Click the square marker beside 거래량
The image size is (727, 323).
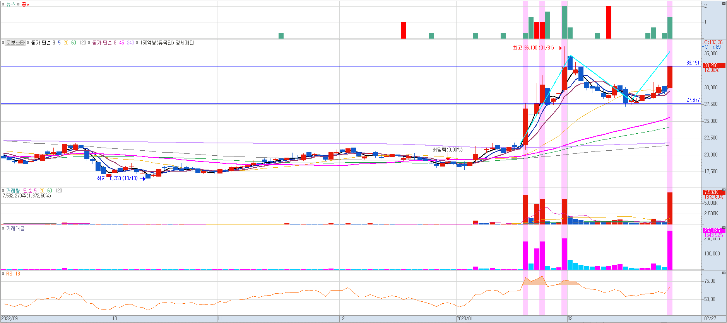click(3, 190)
